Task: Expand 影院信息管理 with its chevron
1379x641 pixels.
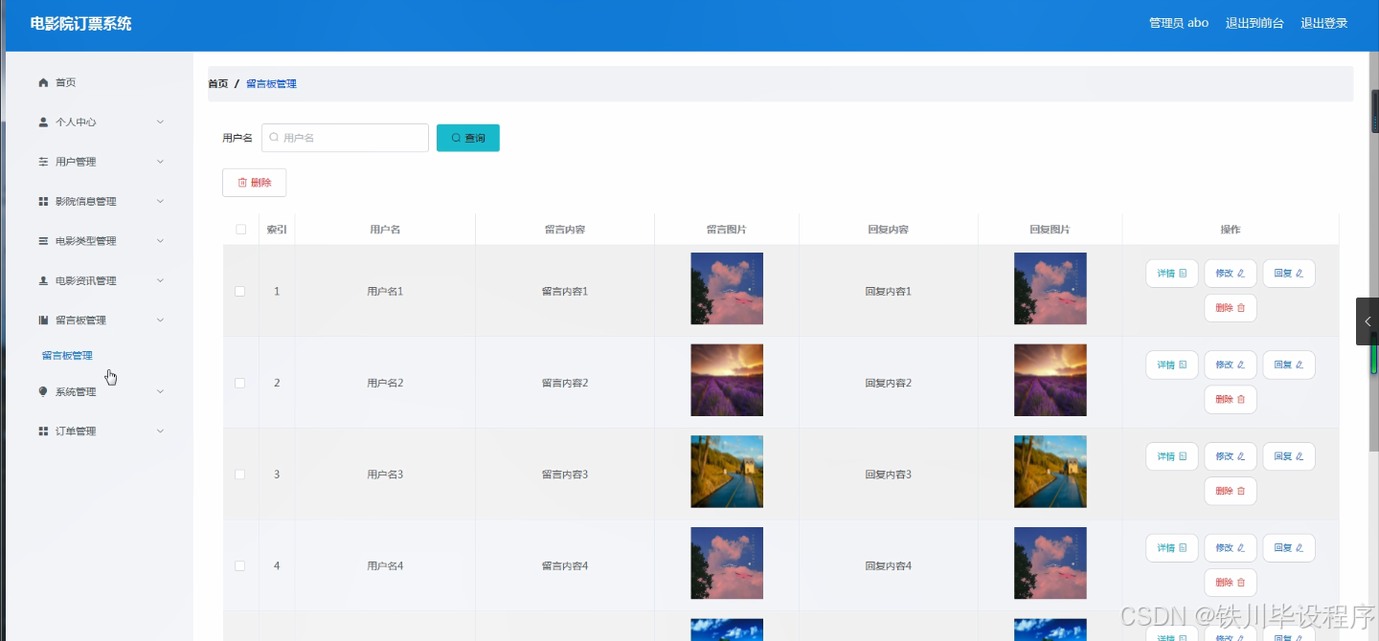Action: [x=160, y=202]
